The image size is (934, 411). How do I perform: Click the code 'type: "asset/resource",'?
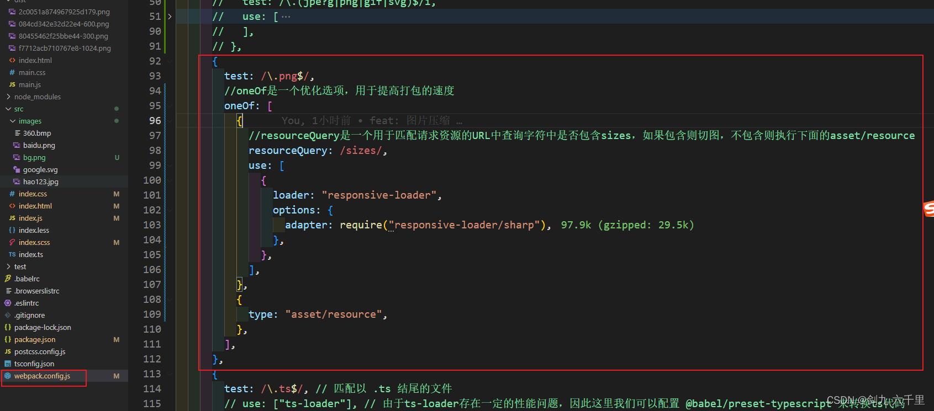[x=318, y=314]
